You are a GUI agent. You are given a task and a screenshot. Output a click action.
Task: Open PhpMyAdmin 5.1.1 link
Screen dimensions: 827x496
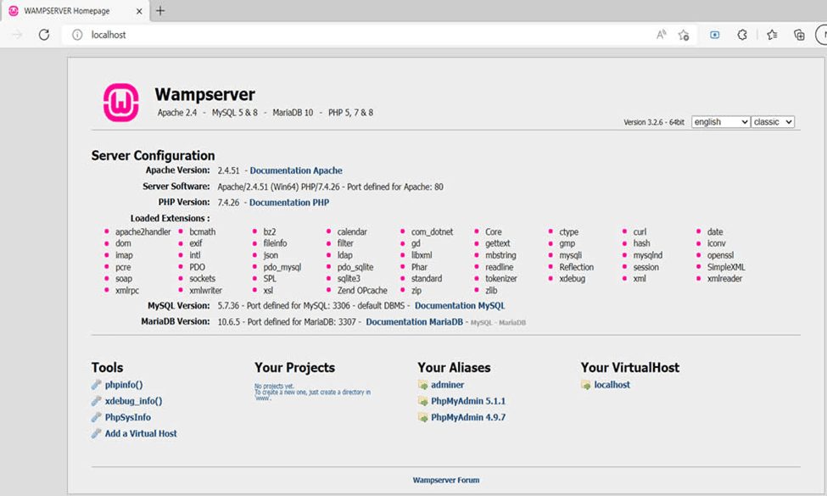[468, 401]
